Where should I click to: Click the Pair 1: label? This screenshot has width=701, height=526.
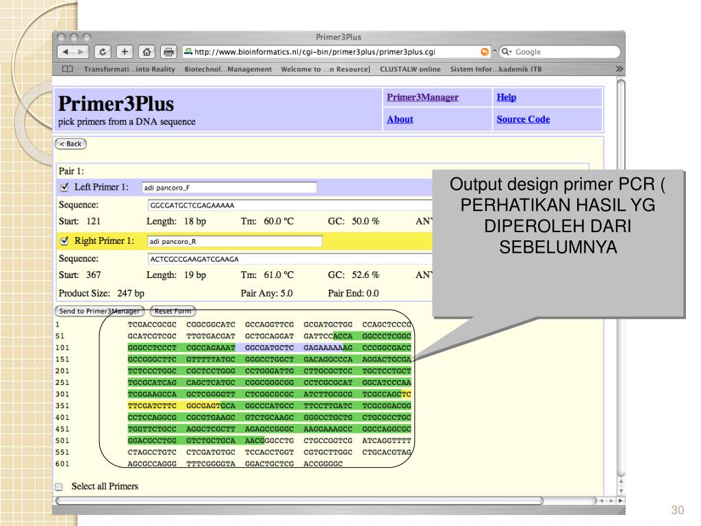pos(71,171)
